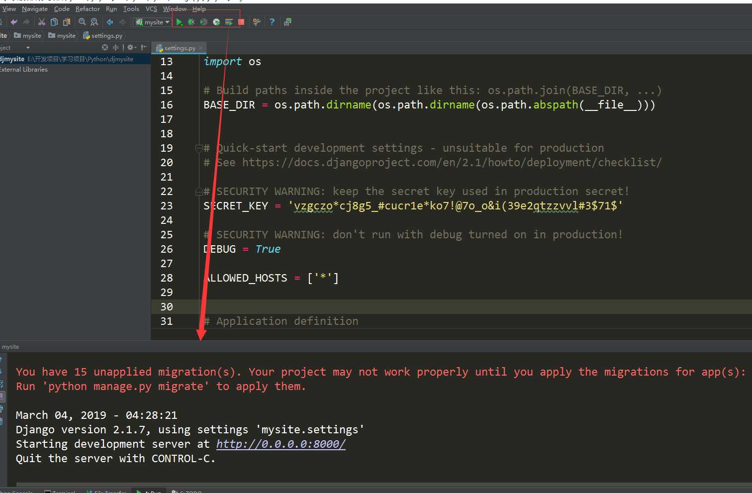Open Help via the question mark icon
This screenshot has height=493, width=752.
point(272,22)
